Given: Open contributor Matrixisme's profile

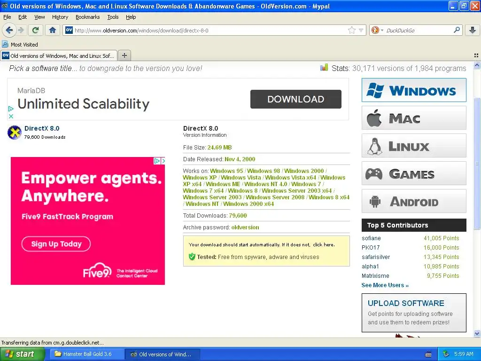Looking at the screenshot, I should (375, 275).
